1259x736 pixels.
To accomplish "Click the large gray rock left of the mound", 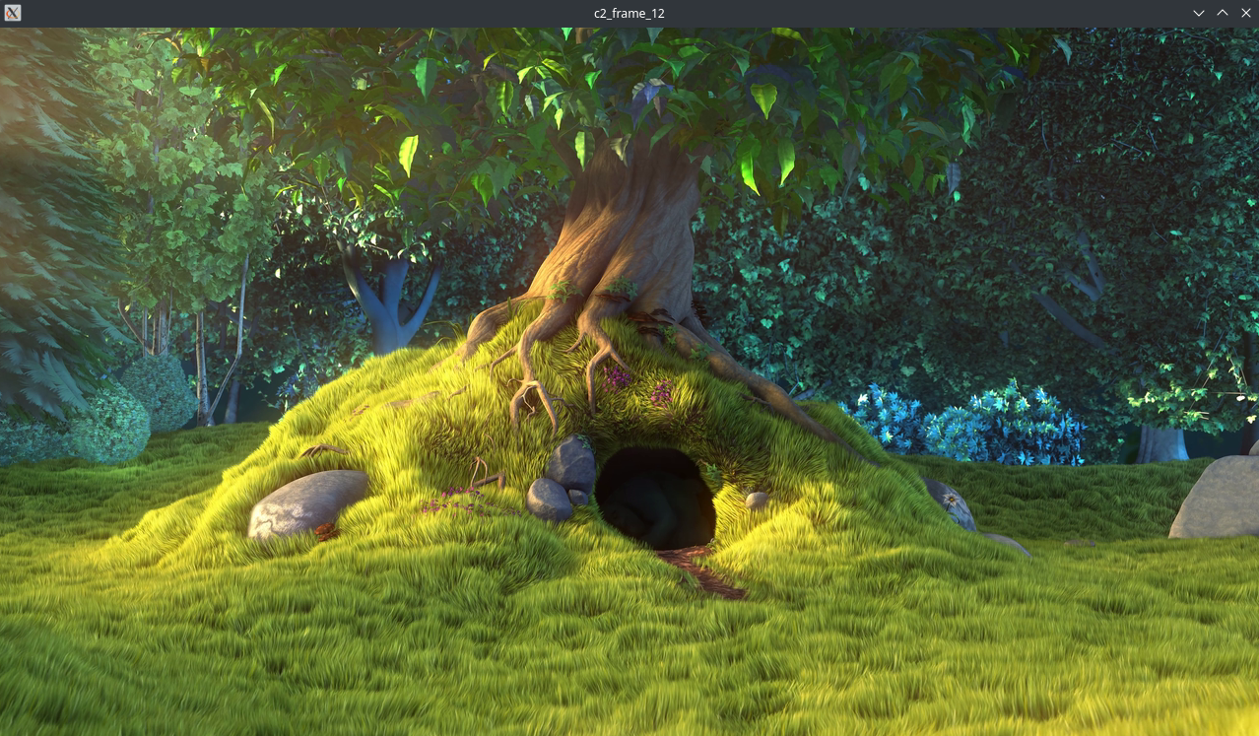I will click(306, 502).
